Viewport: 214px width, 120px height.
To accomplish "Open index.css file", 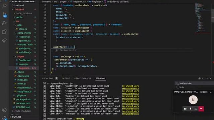I will (x=22, y=80).
